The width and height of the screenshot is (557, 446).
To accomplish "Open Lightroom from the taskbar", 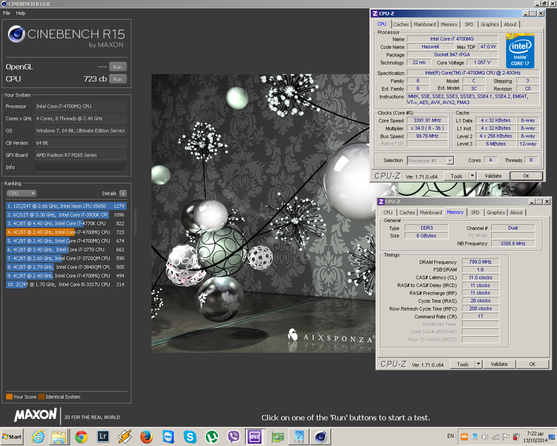I will click(103, 436).
